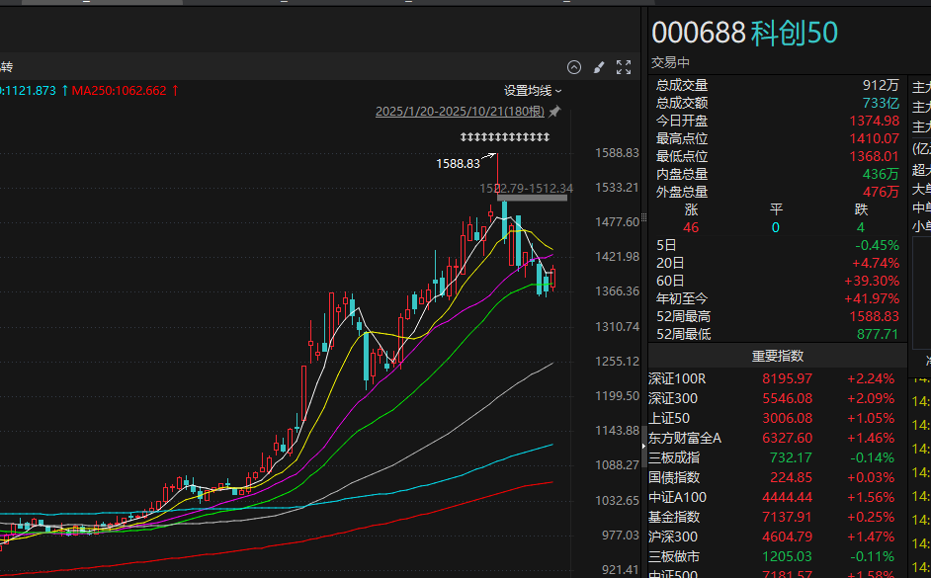This screenshot has height=578, width=931.
Task: Click the 年初至今 change +41.97%
Action: pyautogui.click(x=872, y=299)
